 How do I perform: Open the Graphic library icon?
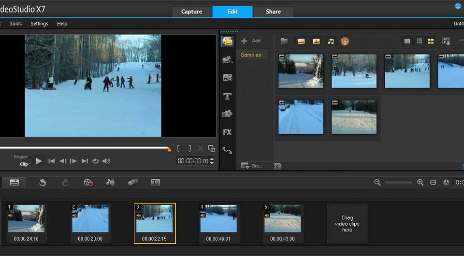click(227, 114)
